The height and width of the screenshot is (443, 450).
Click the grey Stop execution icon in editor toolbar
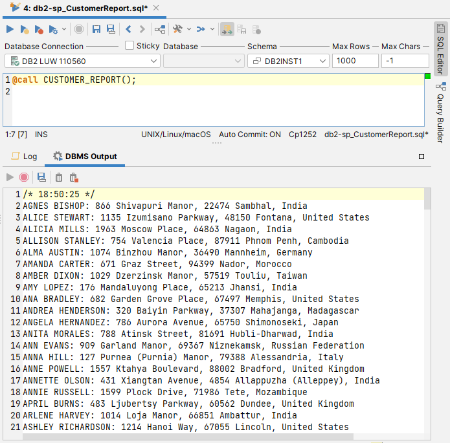[79, 29]
